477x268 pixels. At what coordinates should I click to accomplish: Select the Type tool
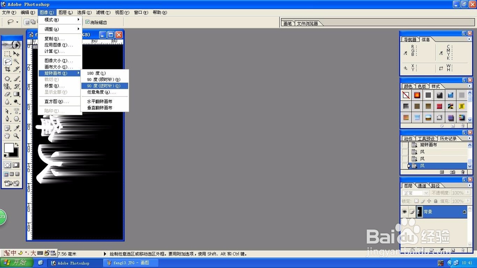point(16,111)
